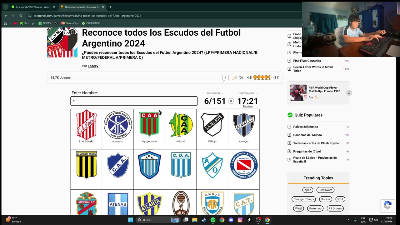Refresh the FIFA World Cup quiz suggestion
The height and width of the screenshot is (225, 400).
point(349,93)
